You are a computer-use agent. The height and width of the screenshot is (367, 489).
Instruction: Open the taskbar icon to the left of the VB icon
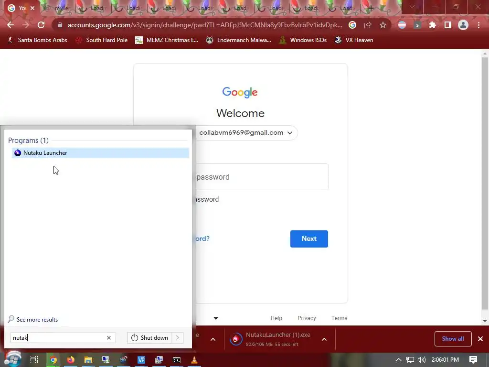point(124,360)
